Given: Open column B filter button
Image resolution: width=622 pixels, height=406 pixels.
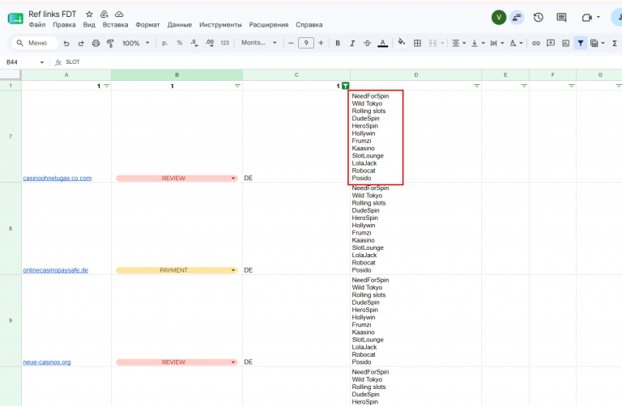Looking at the screenshot, I should coord(237,86).
